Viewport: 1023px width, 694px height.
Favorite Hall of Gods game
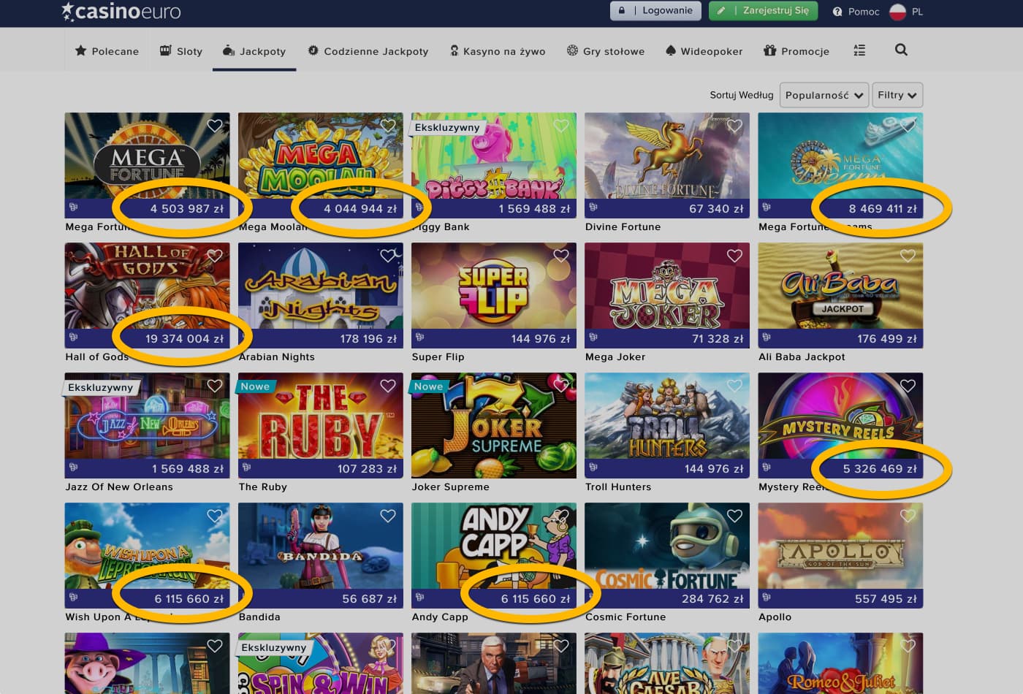tap(215, 256)
